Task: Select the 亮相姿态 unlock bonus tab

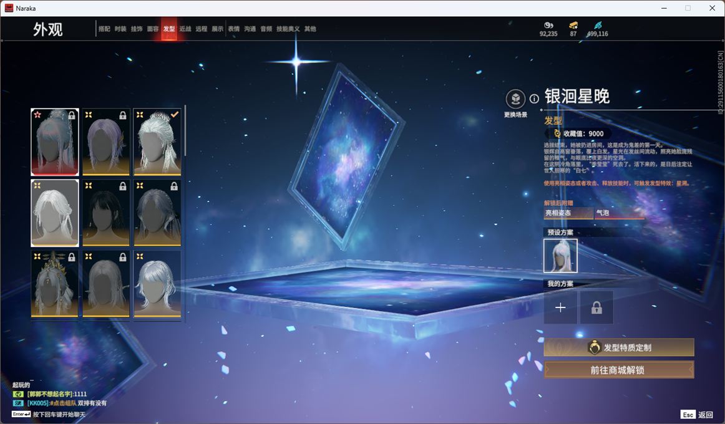Action: click(568, 213)
